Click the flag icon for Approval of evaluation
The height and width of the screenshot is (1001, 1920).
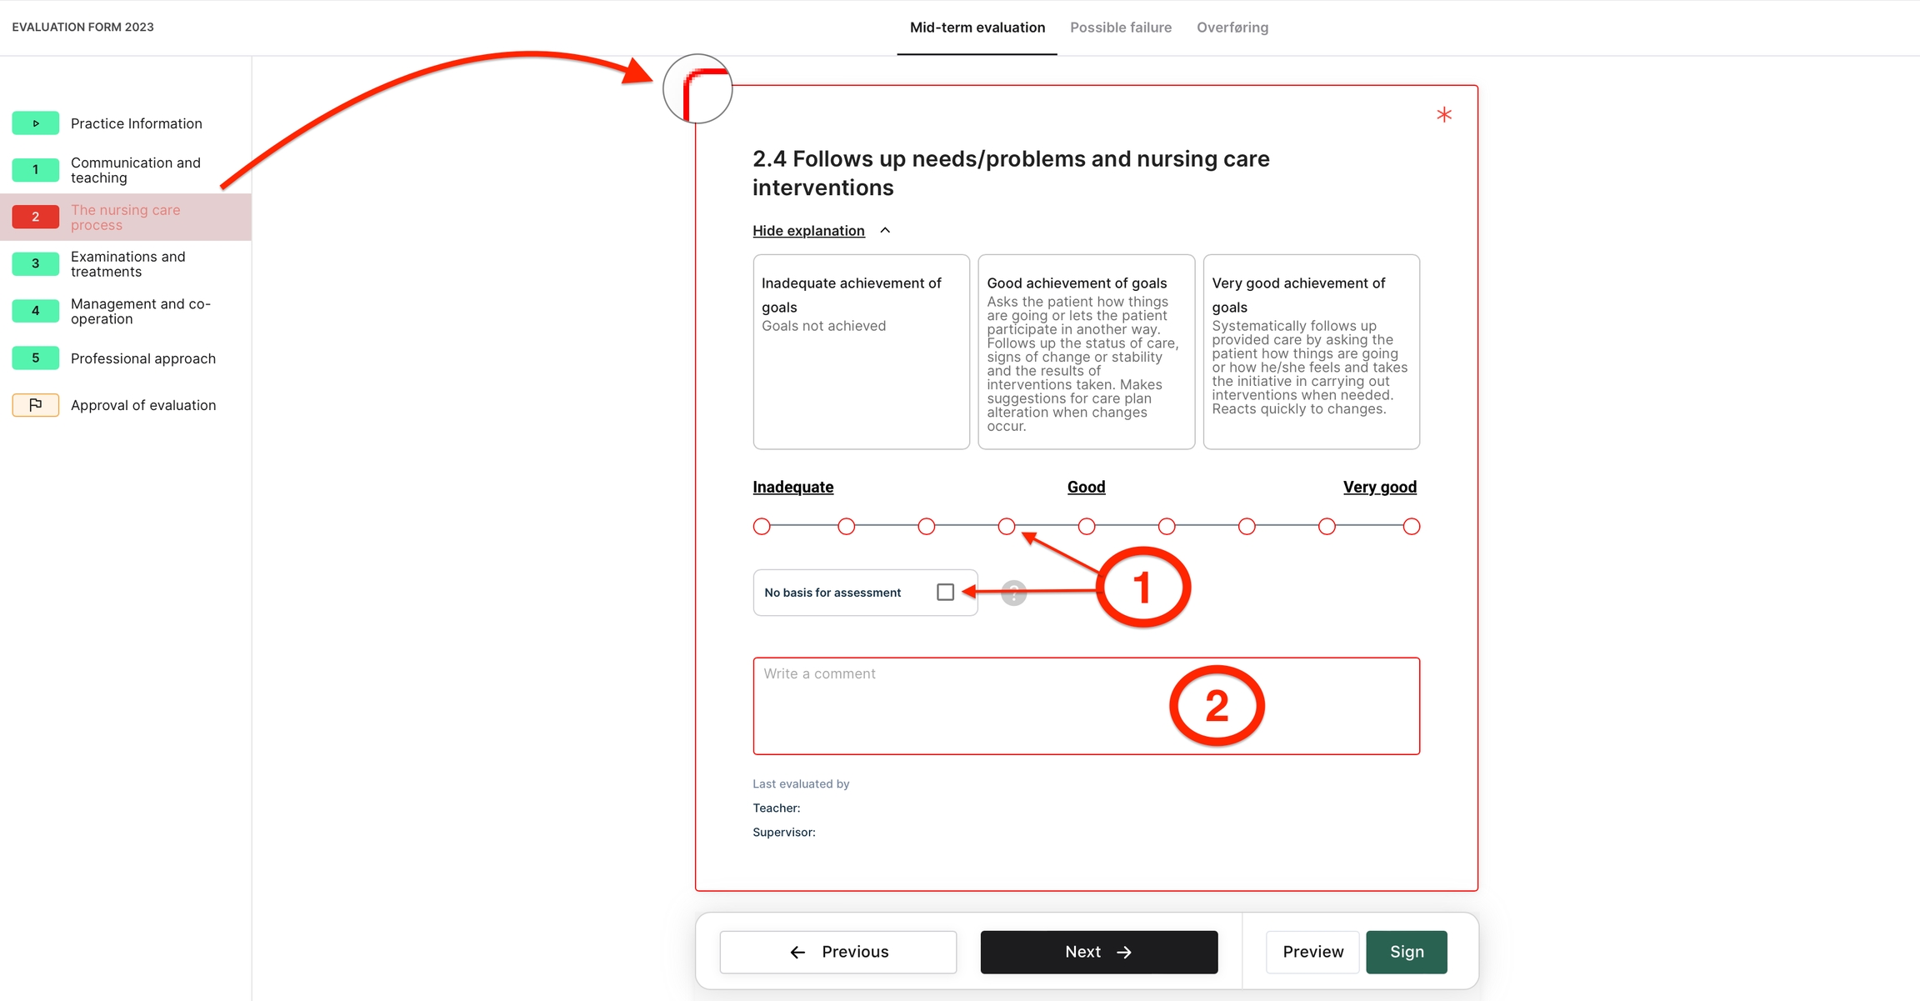coord(35,405)
